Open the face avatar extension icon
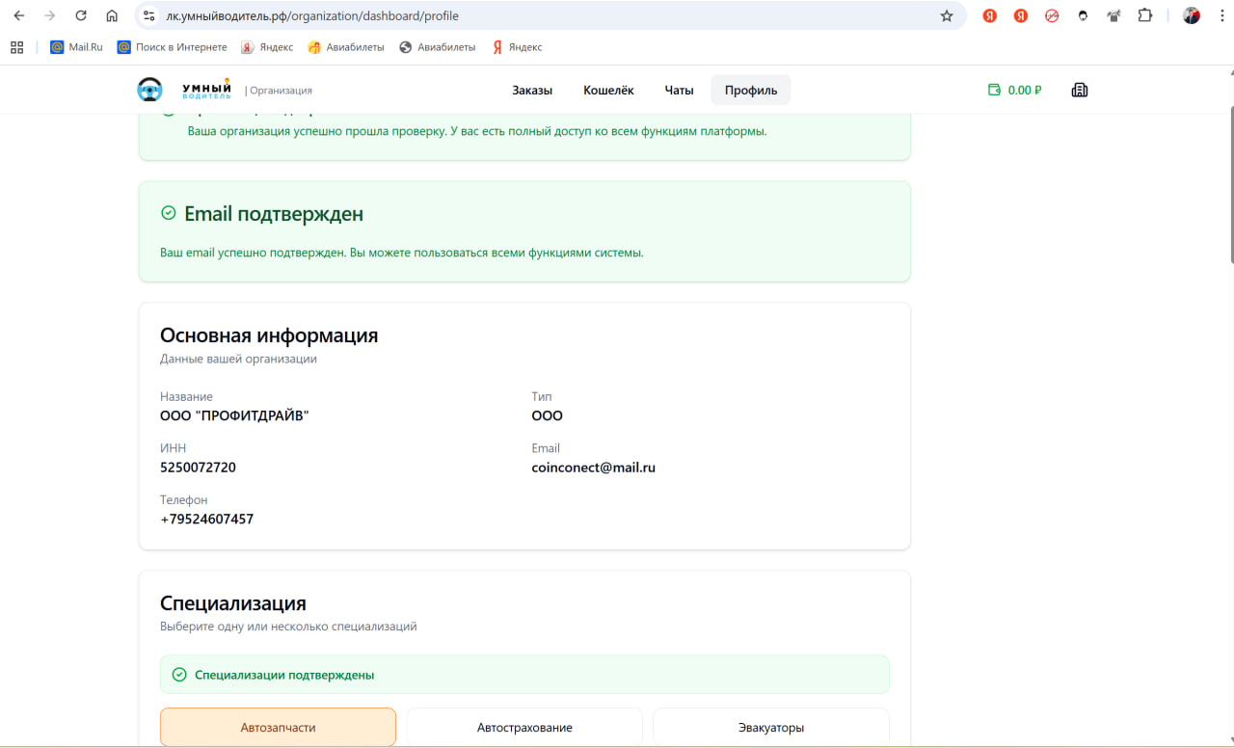Viewport: 1234px width, 748px height. pos(1083,15)
